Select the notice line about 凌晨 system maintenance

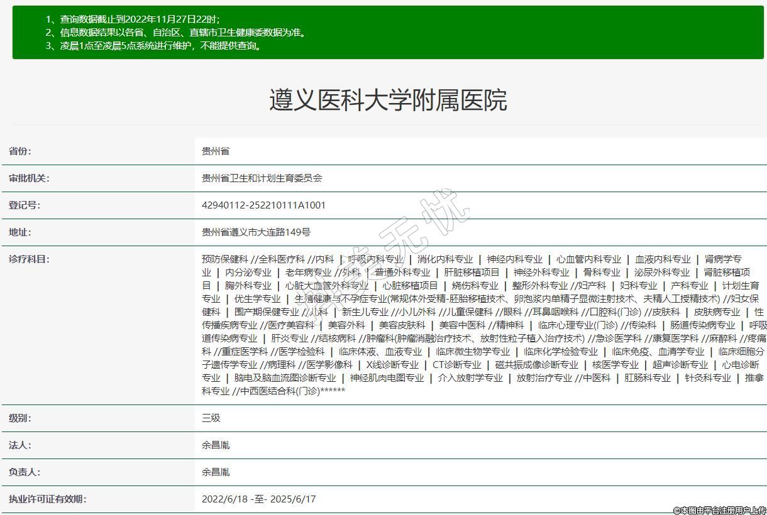click(x=153, y=45)
